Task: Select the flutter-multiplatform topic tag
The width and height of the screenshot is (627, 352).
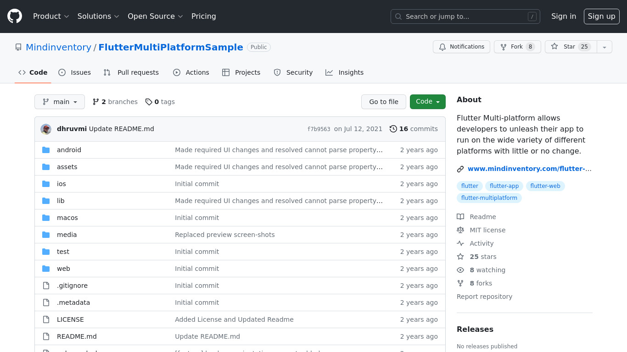Action: tap(489, 198)
